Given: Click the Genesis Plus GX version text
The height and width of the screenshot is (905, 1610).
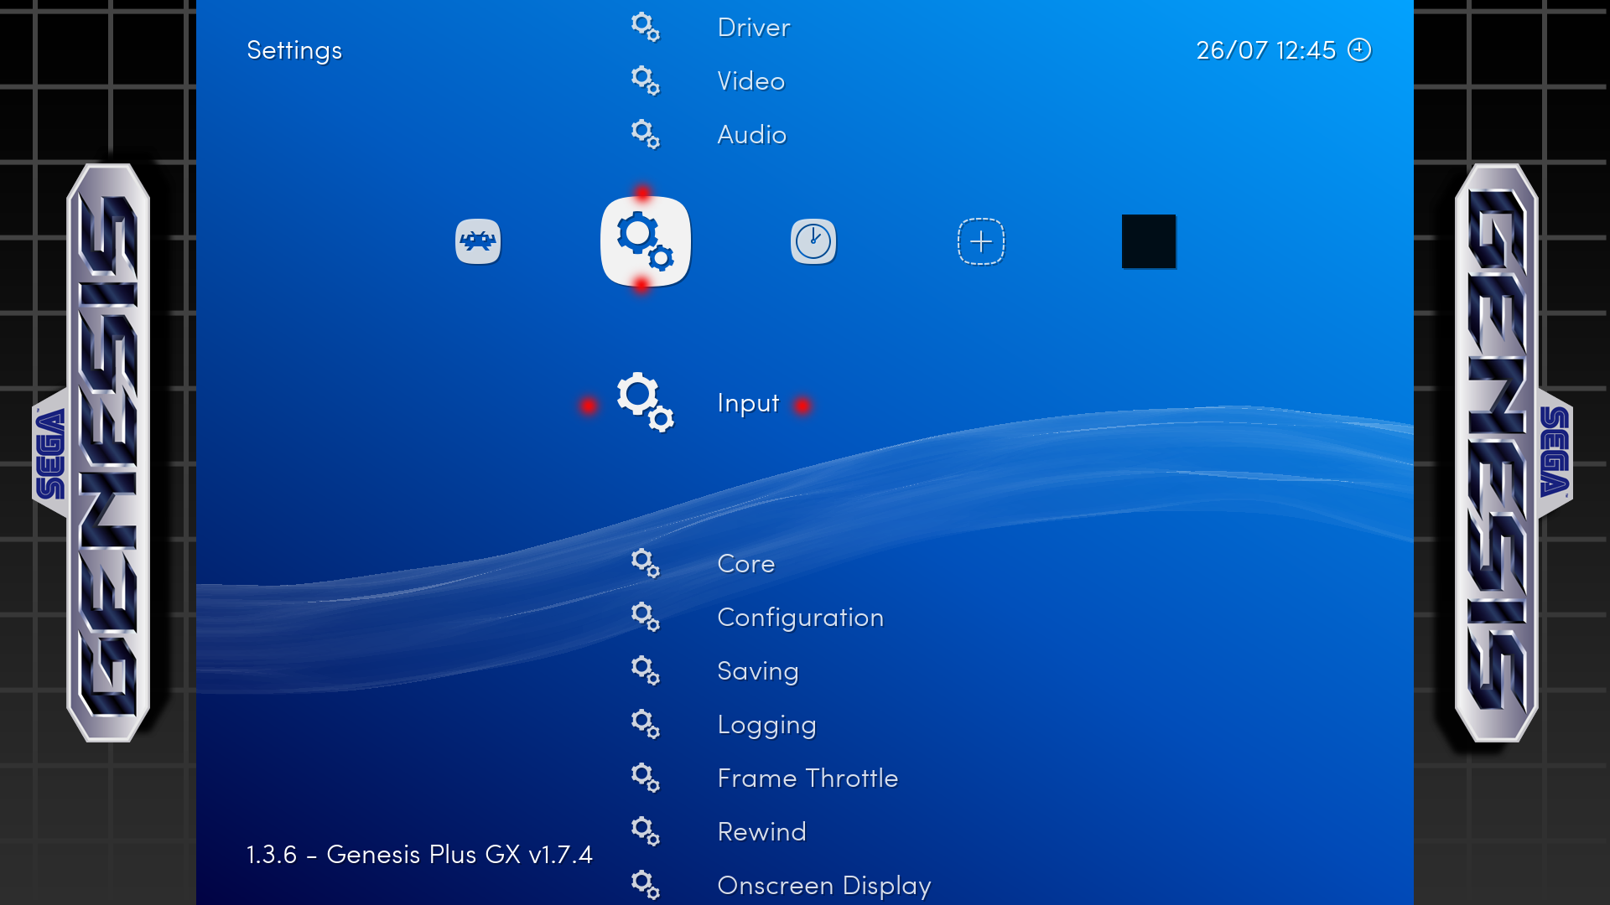Looking at the screenshot, I should 419,855.
